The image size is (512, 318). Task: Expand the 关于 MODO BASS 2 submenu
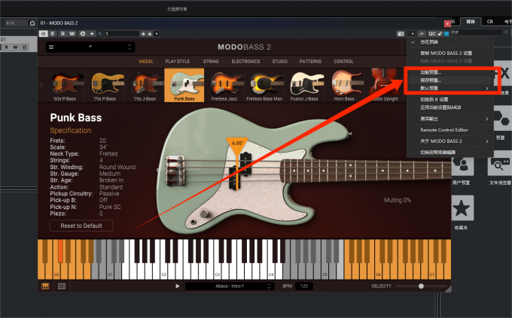click(450, 141)
